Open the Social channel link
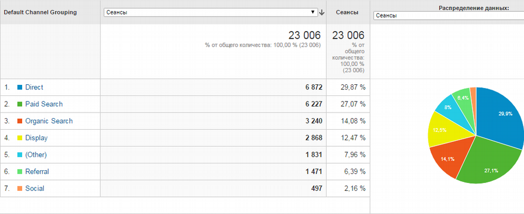524x214 pixels. pos(35,188)
